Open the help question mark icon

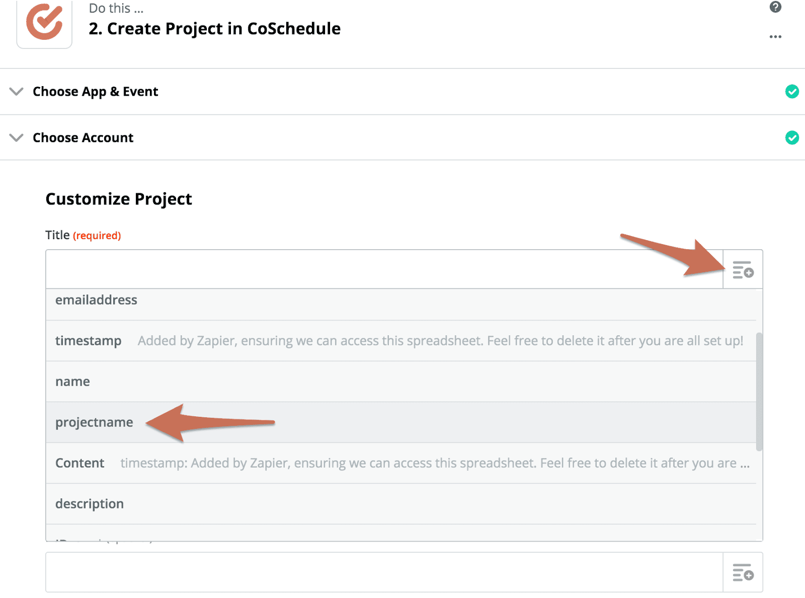pyautogui.click(x=775, y=8)
